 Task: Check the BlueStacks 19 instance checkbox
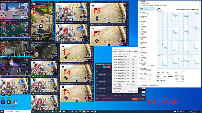pos(97,92)
